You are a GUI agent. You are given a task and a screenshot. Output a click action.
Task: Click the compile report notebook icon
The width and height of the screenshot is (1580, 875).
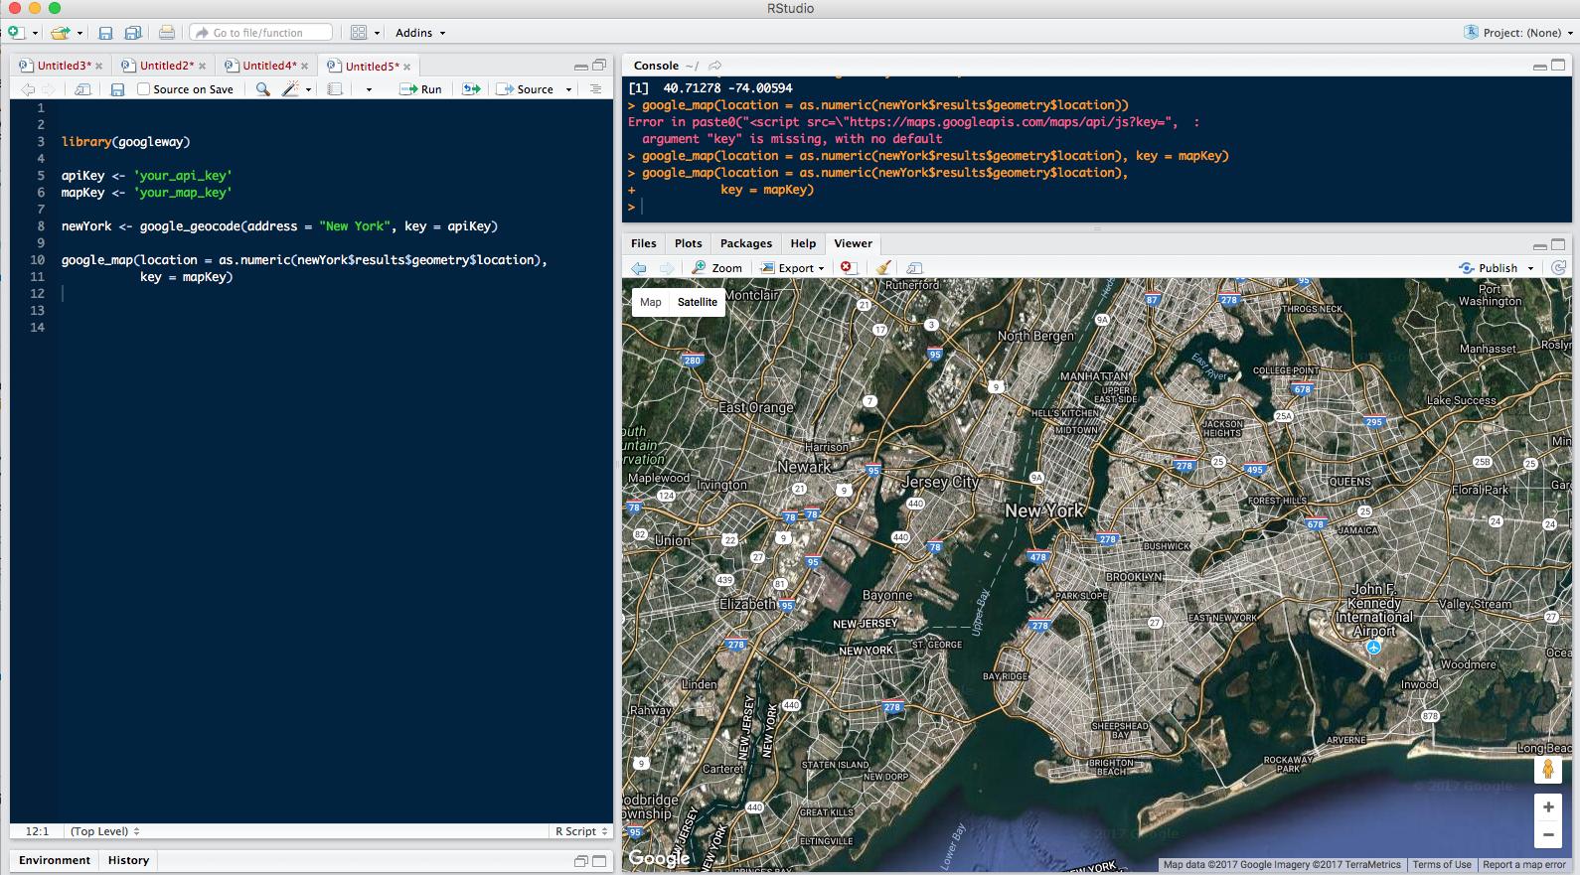335,89
